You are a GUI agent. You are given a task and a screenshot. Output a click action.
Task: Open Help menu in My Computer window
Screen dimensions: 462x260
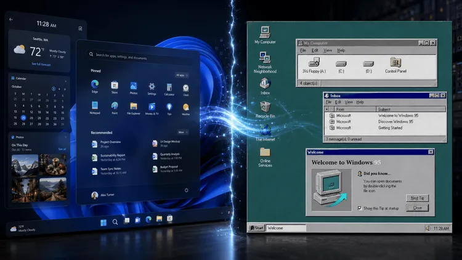tap(341, 51)
